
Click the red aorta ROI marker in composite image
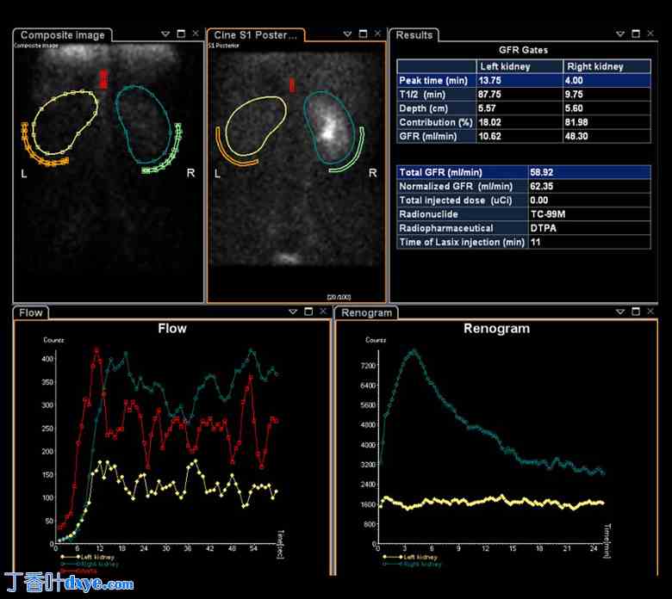point(103,79)
